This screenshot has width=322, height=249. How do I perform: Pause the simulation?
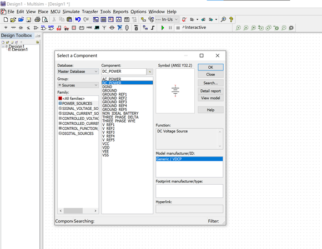[x=170, y=28]
